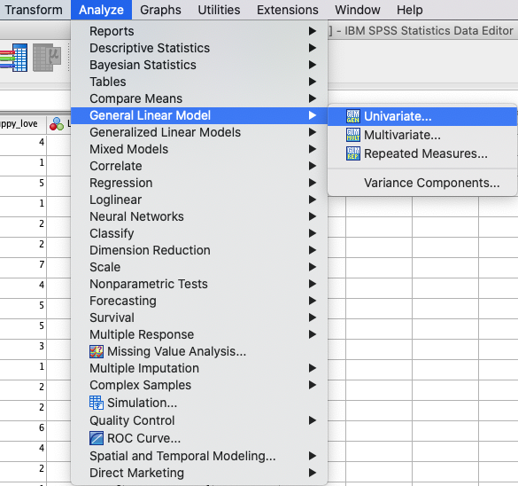The width and height of the screenshot is (518, 486).
Task: Open the Graphs menu
Action: tap(160, 10)
